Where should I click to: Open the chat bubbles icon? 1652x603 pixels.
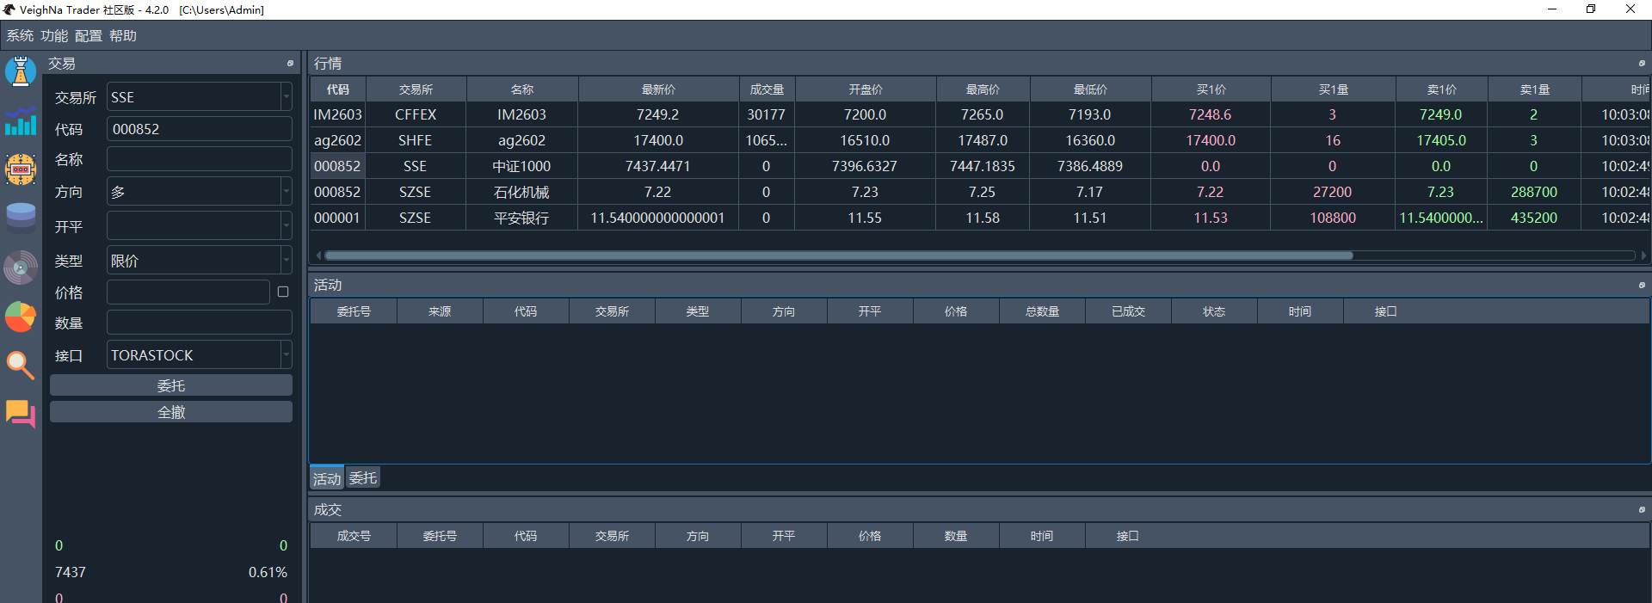pos(21,414)
